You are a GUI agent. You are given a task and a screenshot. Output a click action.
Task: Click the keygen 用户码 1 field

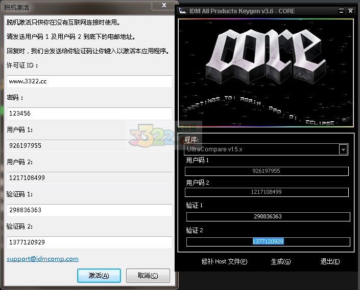(x=267, y=171)
